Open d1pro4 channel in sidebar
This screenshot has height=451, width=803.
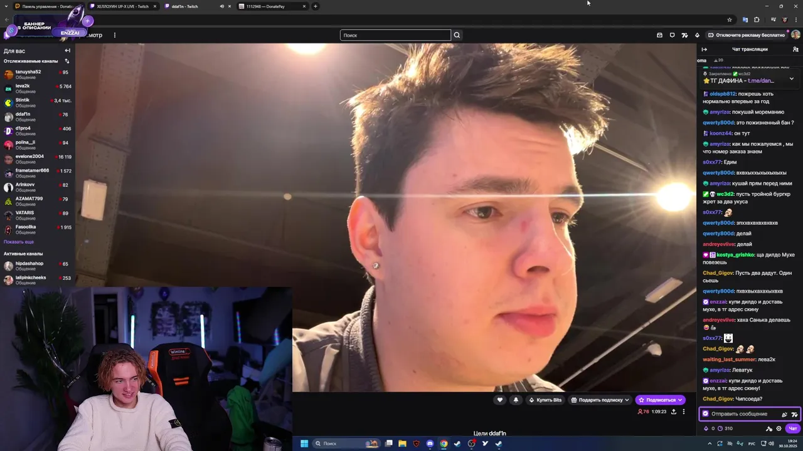pyautogui.click(x=38, y=131)
